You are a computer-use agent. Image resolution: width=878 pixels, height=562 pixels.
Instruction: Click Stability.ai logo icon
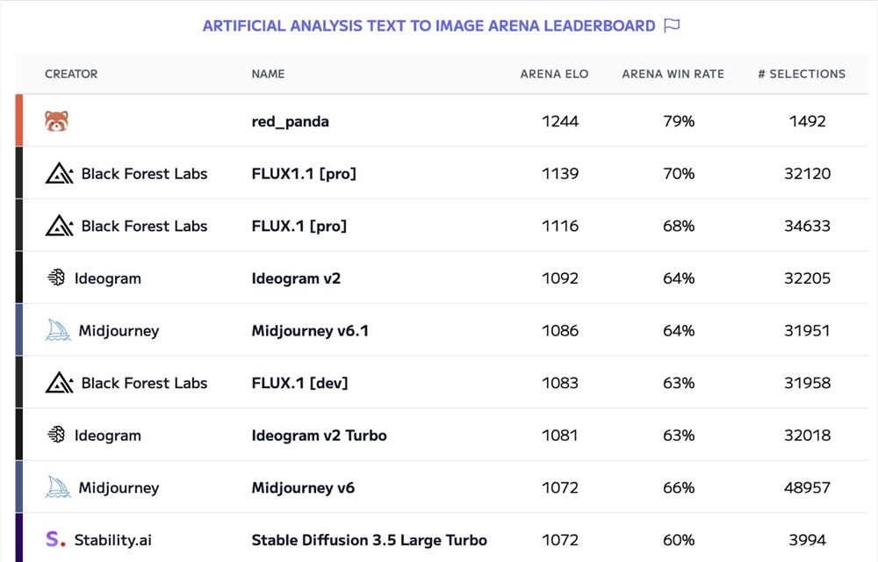[x=55, y=539]
